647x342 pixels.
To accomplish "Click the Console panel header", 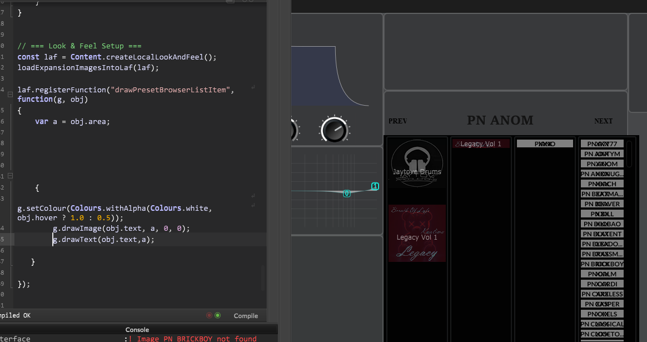I will click(137, 330).
